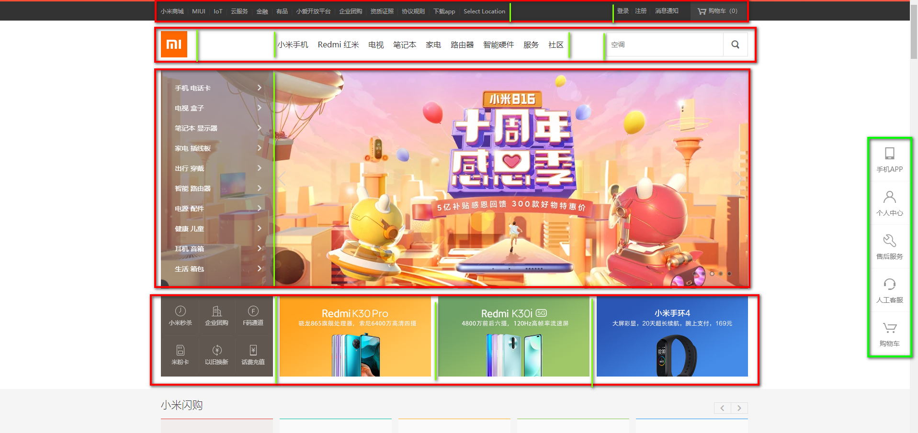Expand 智能 路由器 category
The height and width of the screenshot is (433, 918).
click(x=217, y=189)
